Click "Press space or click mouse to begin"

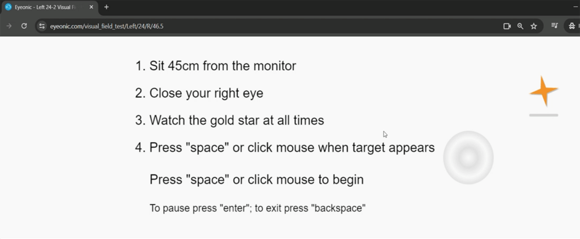(x=257, y=180)
